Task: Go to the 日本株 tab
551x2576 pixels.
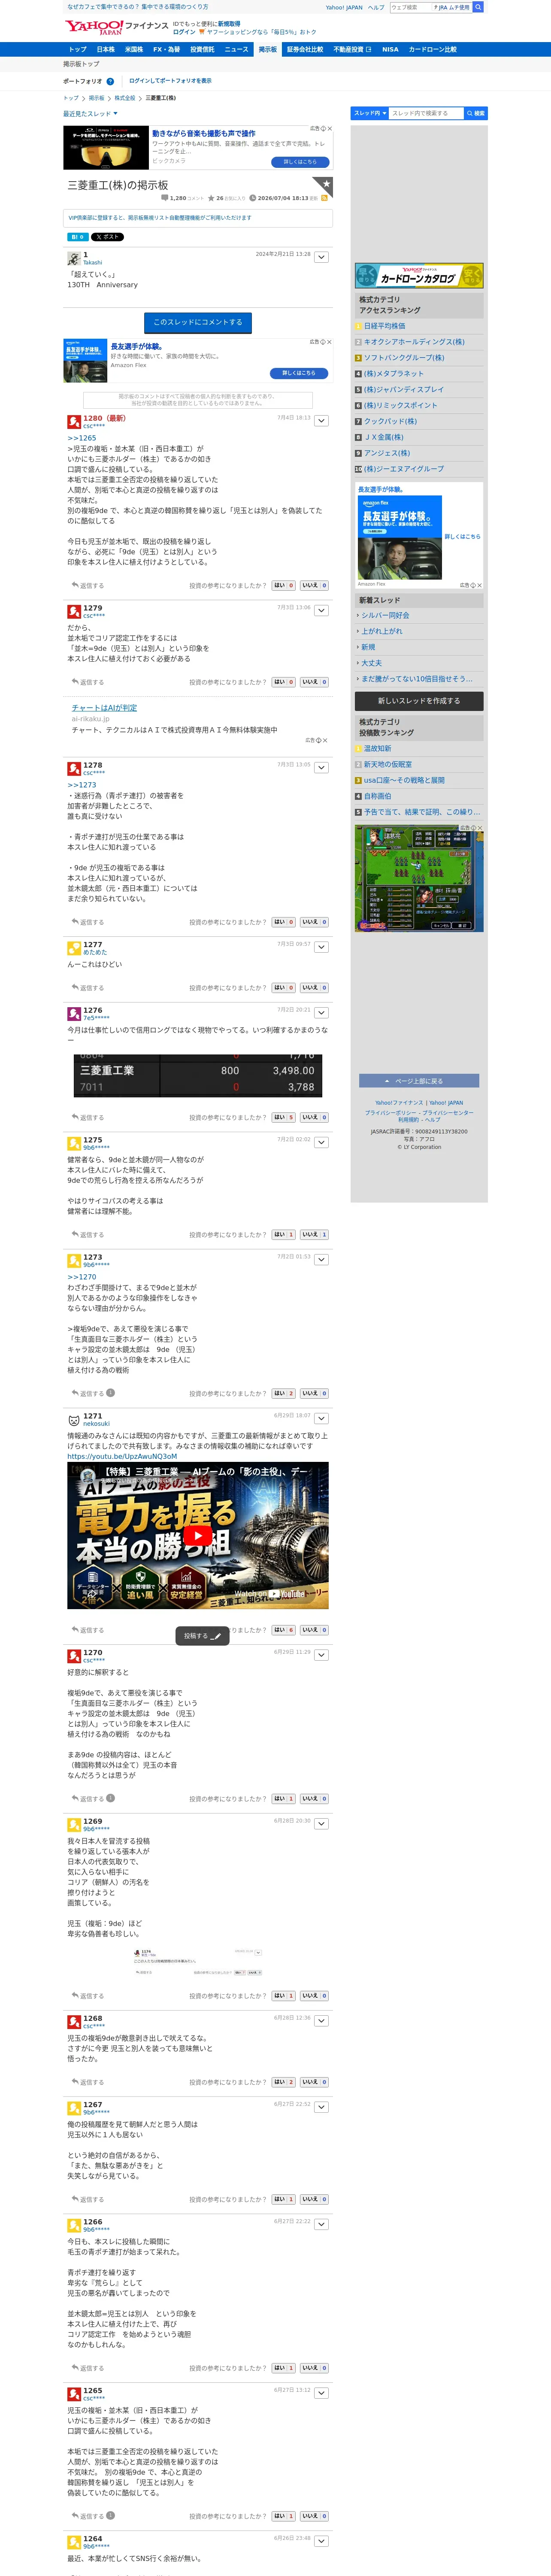Action: (105, 49)
